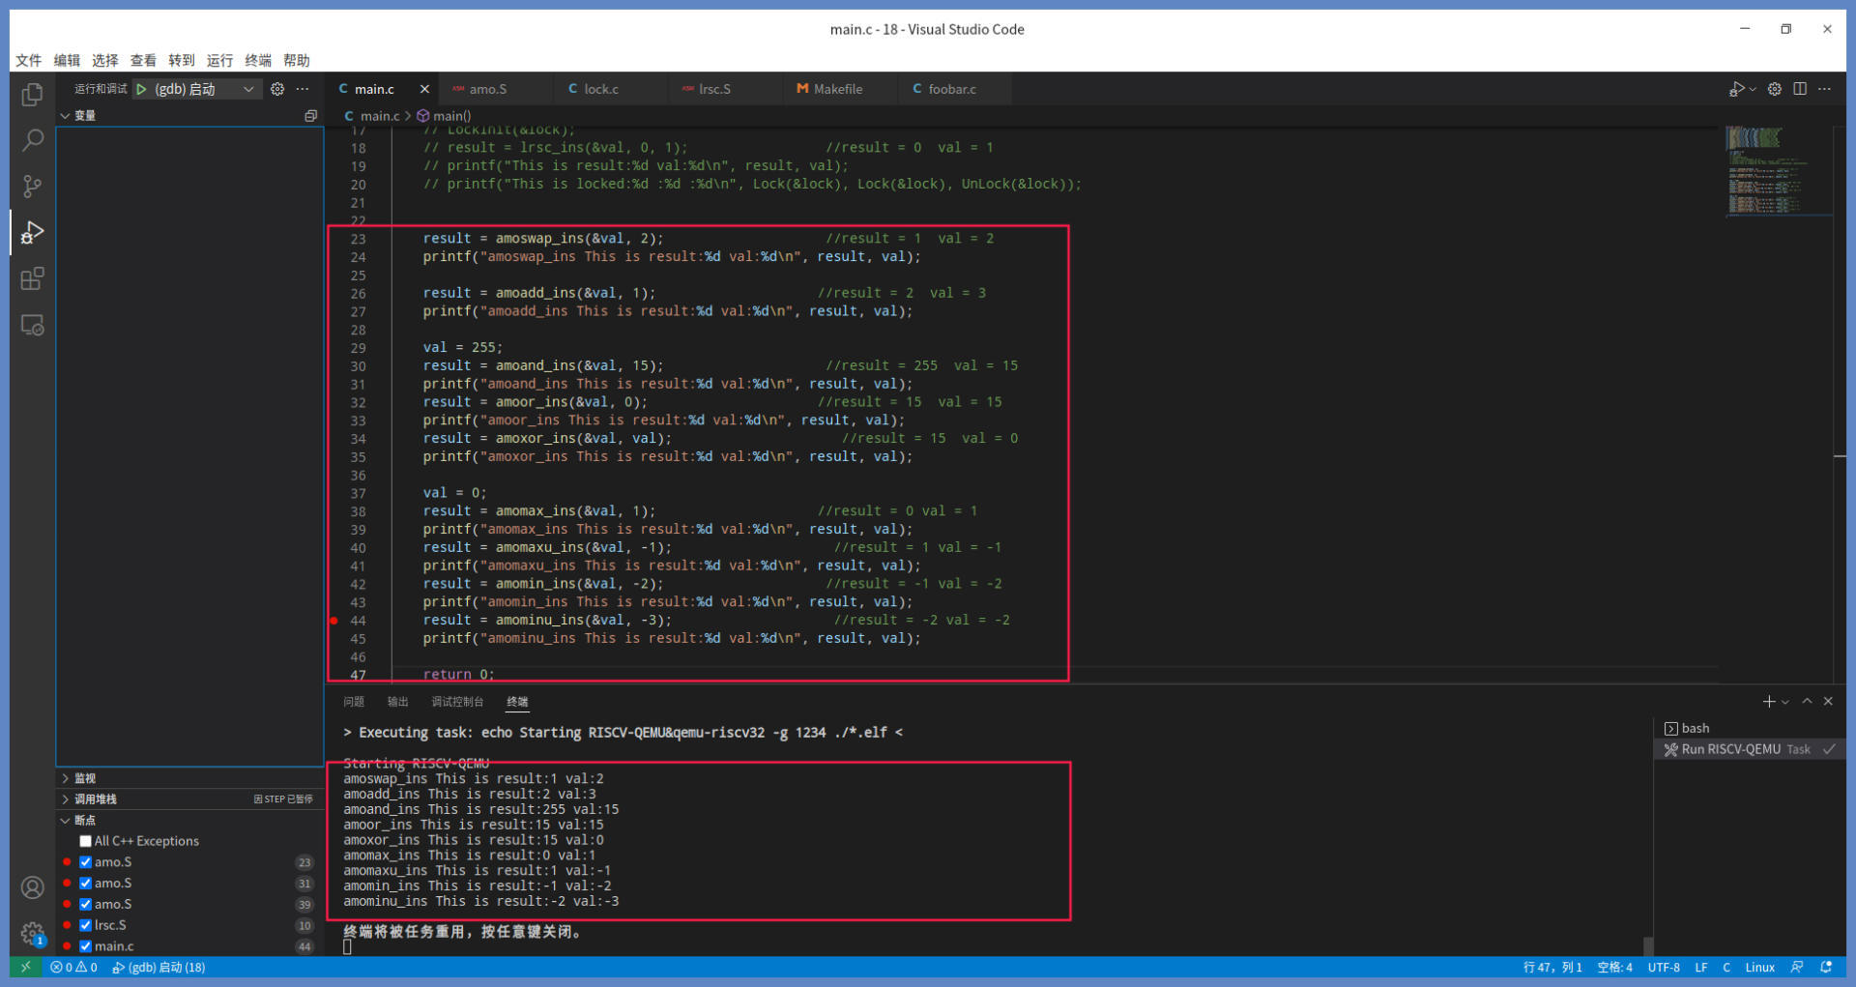Viewport: 1856px width, 987px height.
Task: Open the Explorer view in activity bar
Action: point(32,94)
